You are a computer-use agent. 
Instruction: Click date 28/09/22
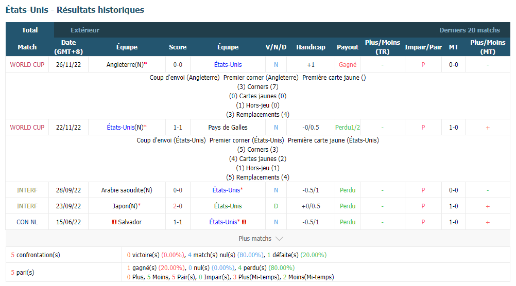(x=68, y=190)
